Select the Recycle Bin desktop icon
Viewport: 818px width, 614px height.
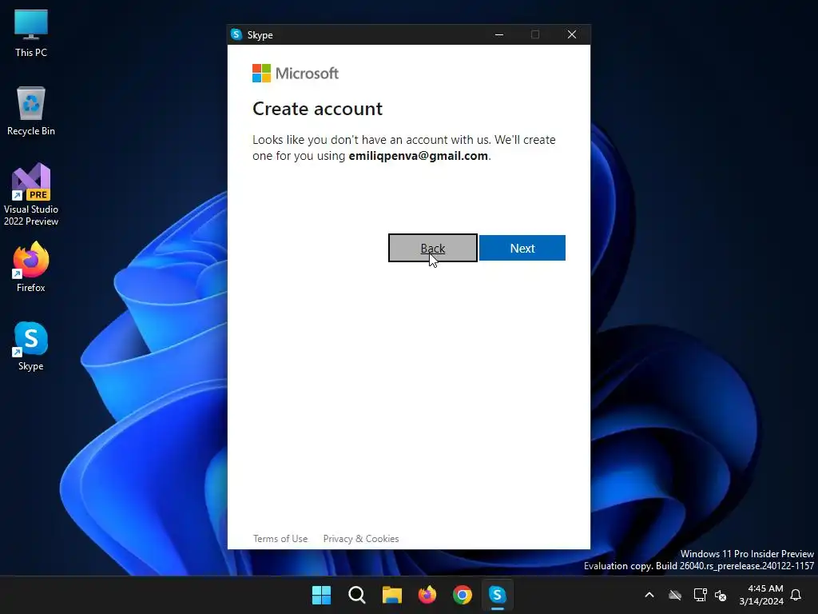(x=31, y=110)
